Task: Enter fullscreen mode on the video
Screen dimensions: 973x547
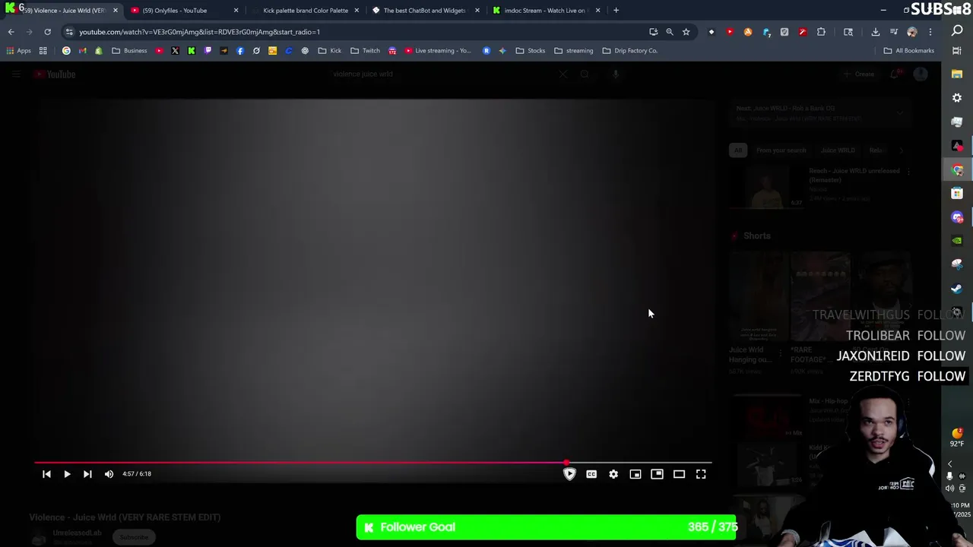Action: point(701,474)
